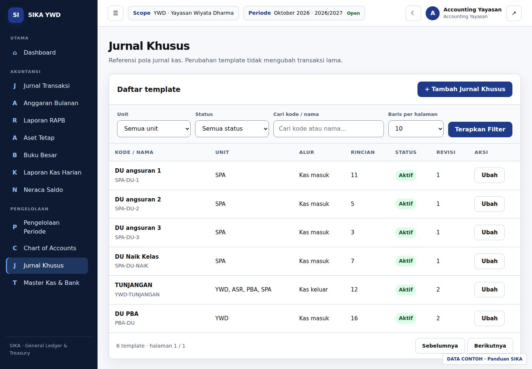Click the Kas keluar cell
532x369 pixels.
[x=313, y=290]
